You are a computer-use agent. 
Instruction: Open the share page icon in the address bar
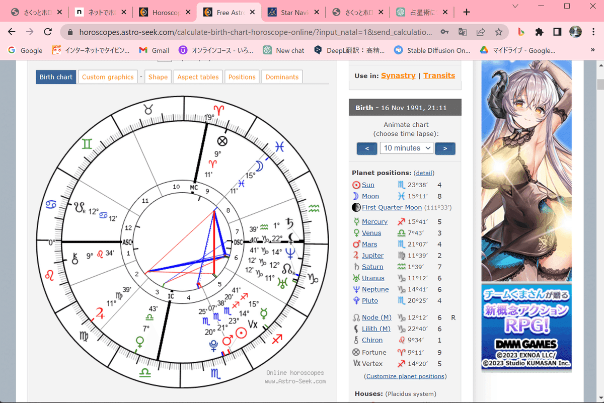point(481,32)
